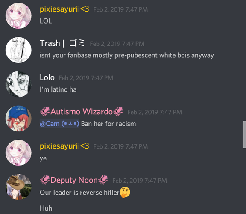Viewport: 246px width, 214px height.
Task: Click the username Trash | ゴミ
Action: 62,43
